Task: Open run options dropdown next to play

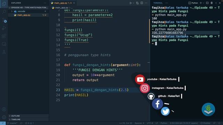Action: pos(133,3)
